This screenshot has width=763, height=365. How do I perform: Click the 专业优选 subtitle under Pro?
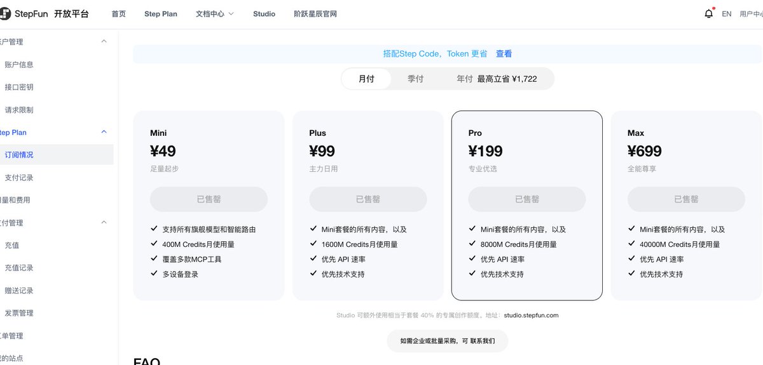(483, 169)
